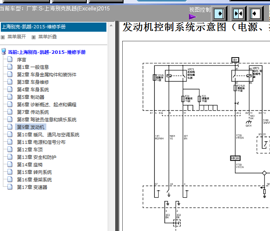The height and width of the screenshot is (231, 270).
Task: Click the KR71 relay label in the diagram
Action: (x=191, y=74)
